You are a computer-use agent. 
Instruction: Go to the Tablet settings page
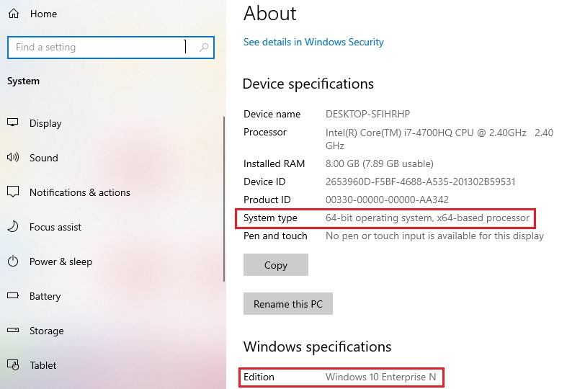pyautogui.click(x=43, y=365)
